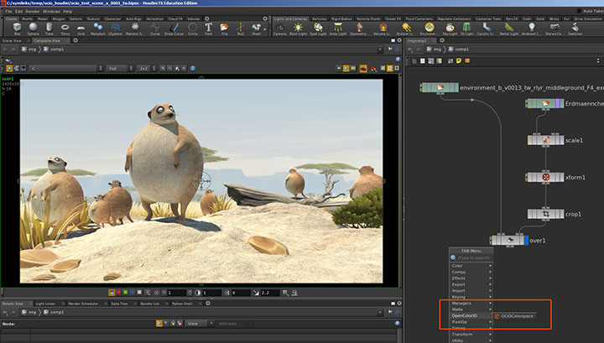The image size is (604, 343).
Task: Select the Platonic Solids shelf tool
Action: (x=135, y=29)
